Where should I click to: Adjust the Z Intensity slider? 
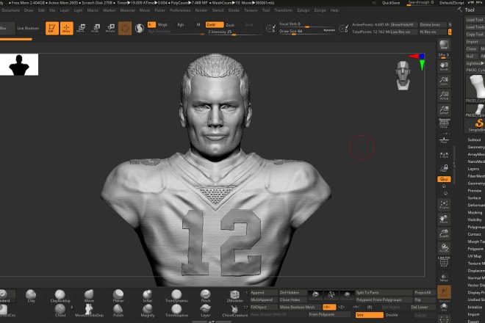coord(233,32)
